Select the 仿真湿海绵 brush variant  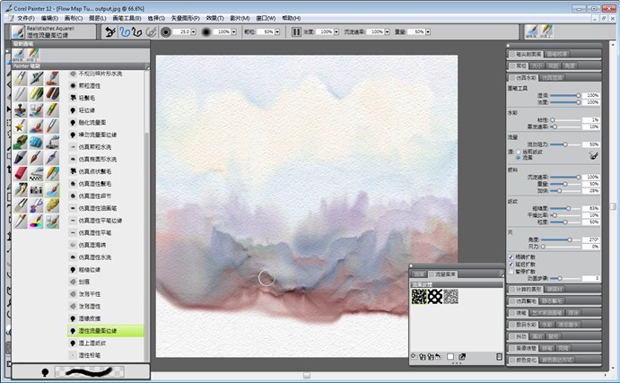[106, 245]
